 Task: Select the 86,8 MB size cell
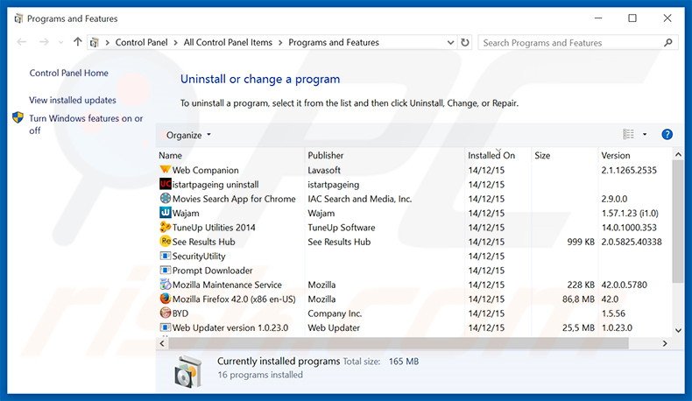pyautogui.click(x=578, y=299)
